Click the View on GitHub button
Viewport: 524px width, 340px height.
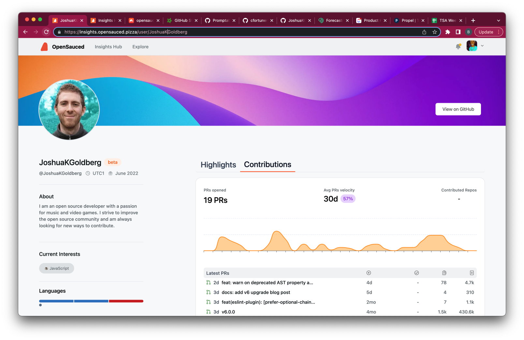click(458, 109)
